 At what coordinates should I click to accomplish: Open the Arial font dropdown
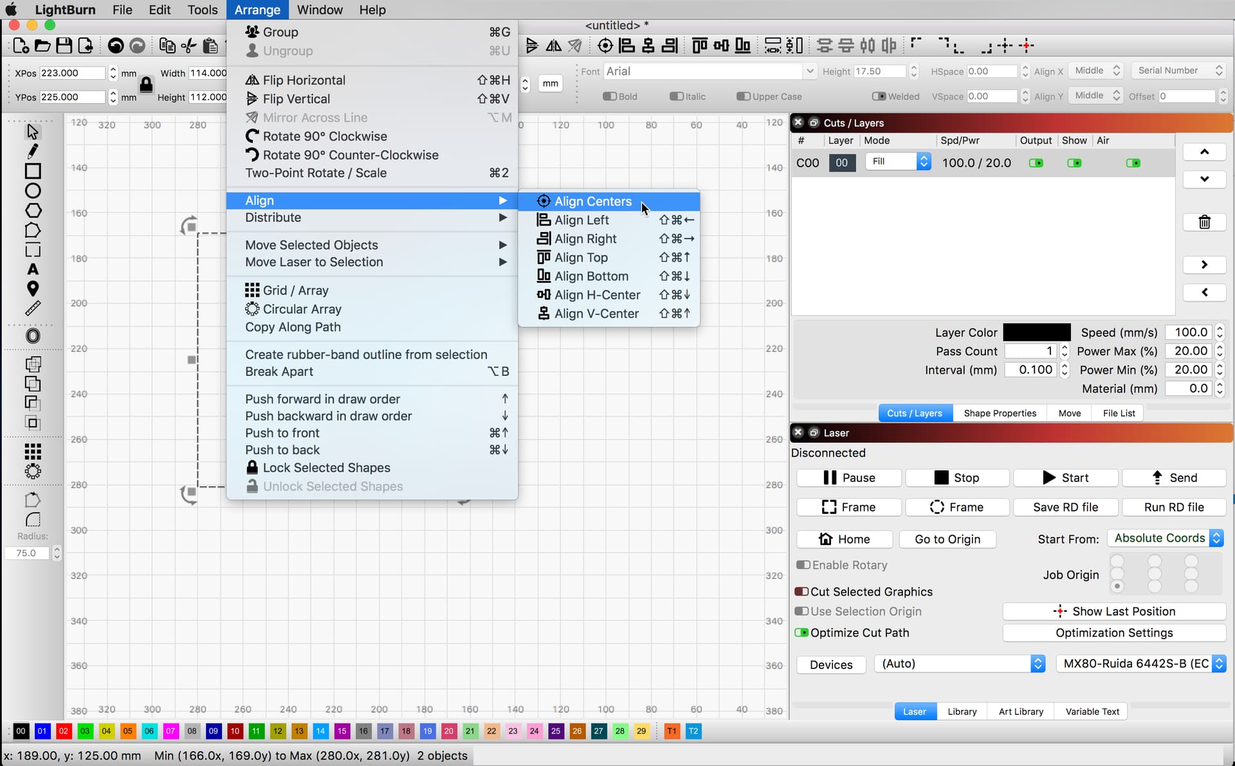pos(810,71)
